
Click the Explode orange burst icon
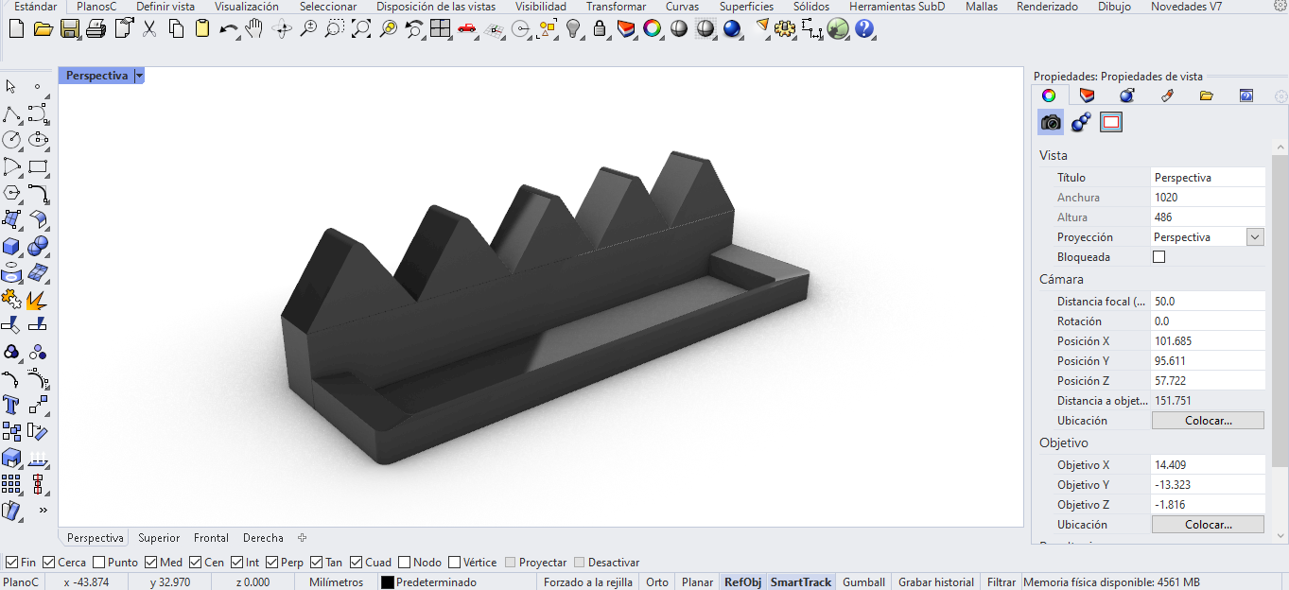tap(38, 300)
